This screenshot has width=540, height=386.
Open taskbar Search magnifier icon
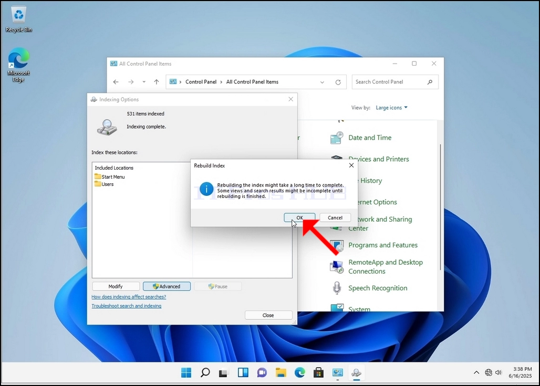pyautogui.click(x=205, y=372)
